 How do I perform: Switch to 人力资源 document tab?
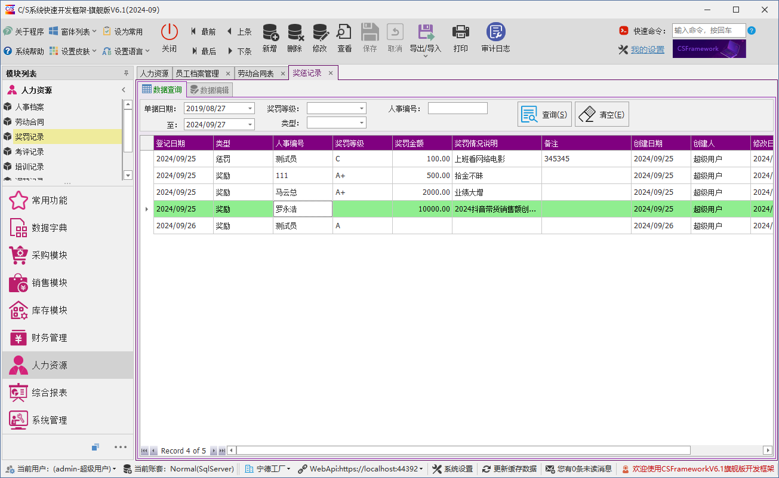pos(155,73)
